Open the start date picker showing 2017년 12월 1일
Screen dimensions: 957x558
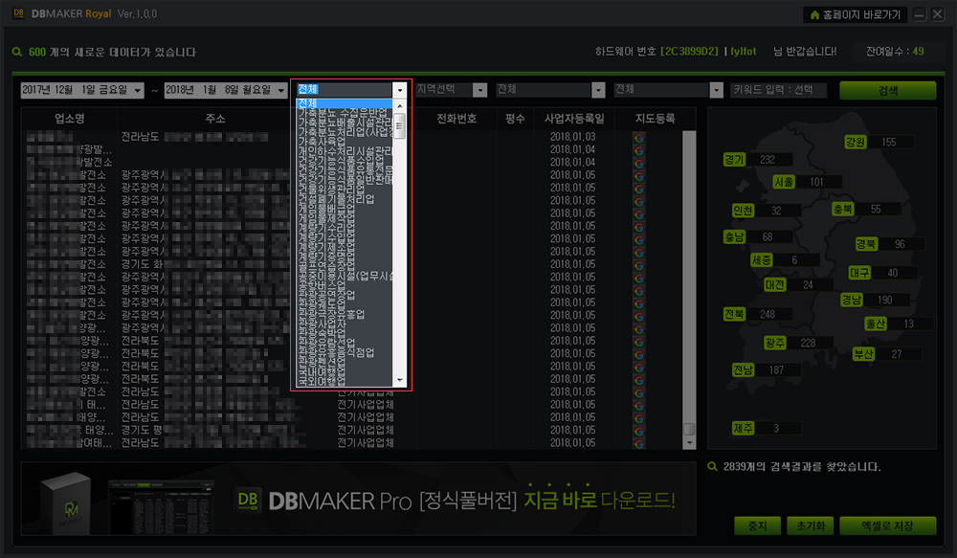coord(82,90)
